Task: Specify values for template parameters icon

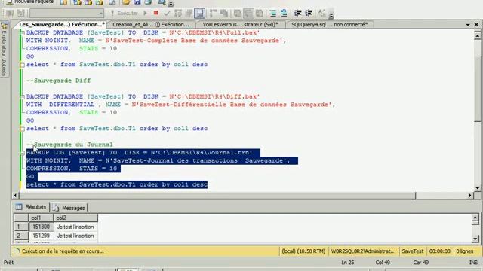Action: point(321,14)
